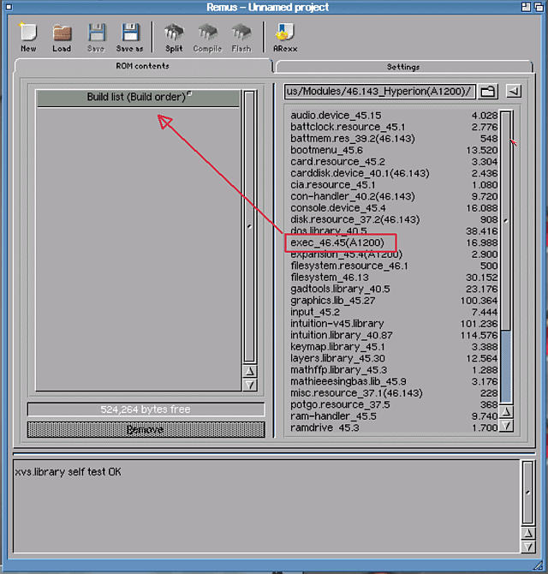This screenshot has width=548, height=574.
Task: Click the module list vertical scrollbar
Action: pyautogui.click(x=506, y=257)
